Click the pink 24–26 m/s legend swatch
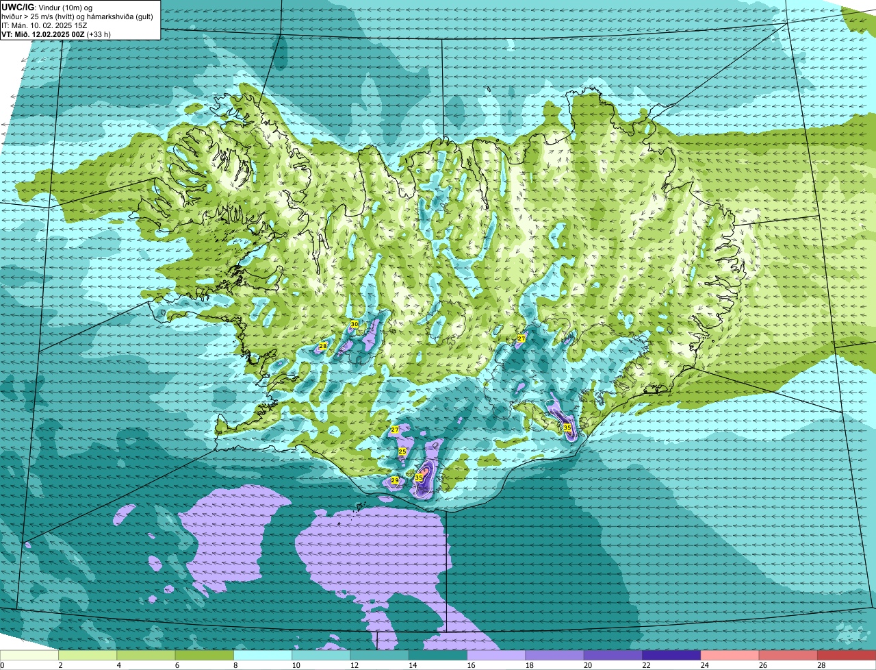Image resolution: width=876 pixels, height=670 pixels. point(730,656)
